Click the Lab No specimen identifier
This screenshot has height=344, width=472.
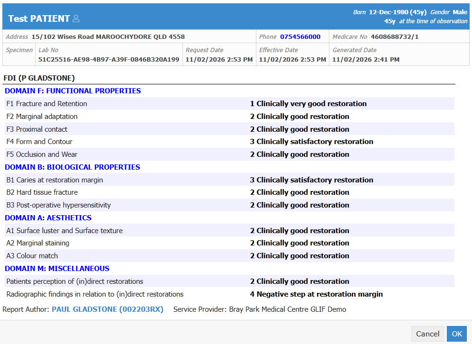tap(109, 60)
